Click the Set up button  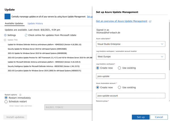click(x=141, y=117)
